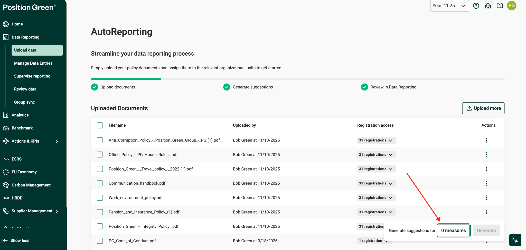Check the Office_Policy file checkbox
The width and height of the screenshot is (526, 250).
pyautogui.click(x=100, y=155)
